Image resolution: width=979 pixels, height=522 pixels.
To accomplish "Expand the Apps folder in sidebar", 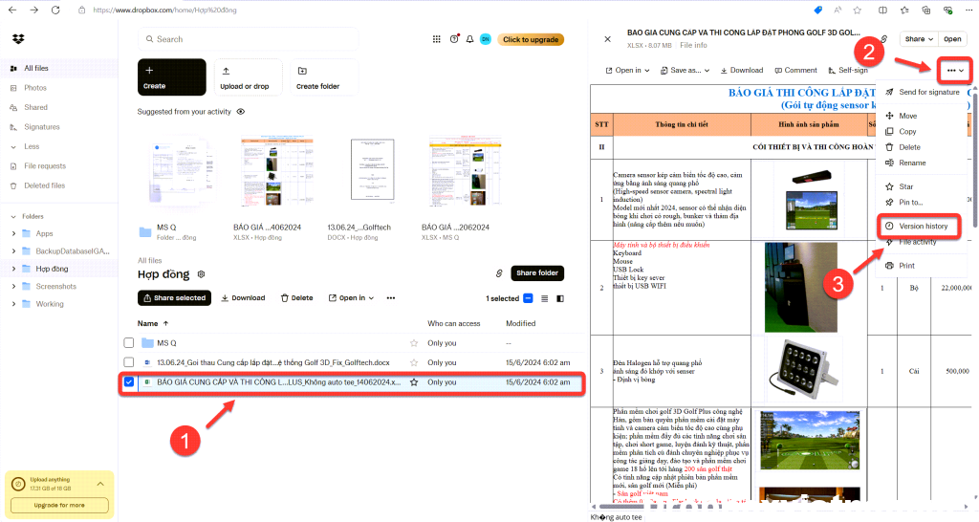I will (12, 233).
